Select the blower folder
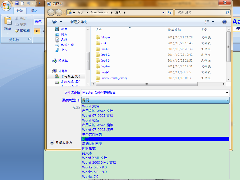Screen dimensions: 240x180 [x=106, y=37]
